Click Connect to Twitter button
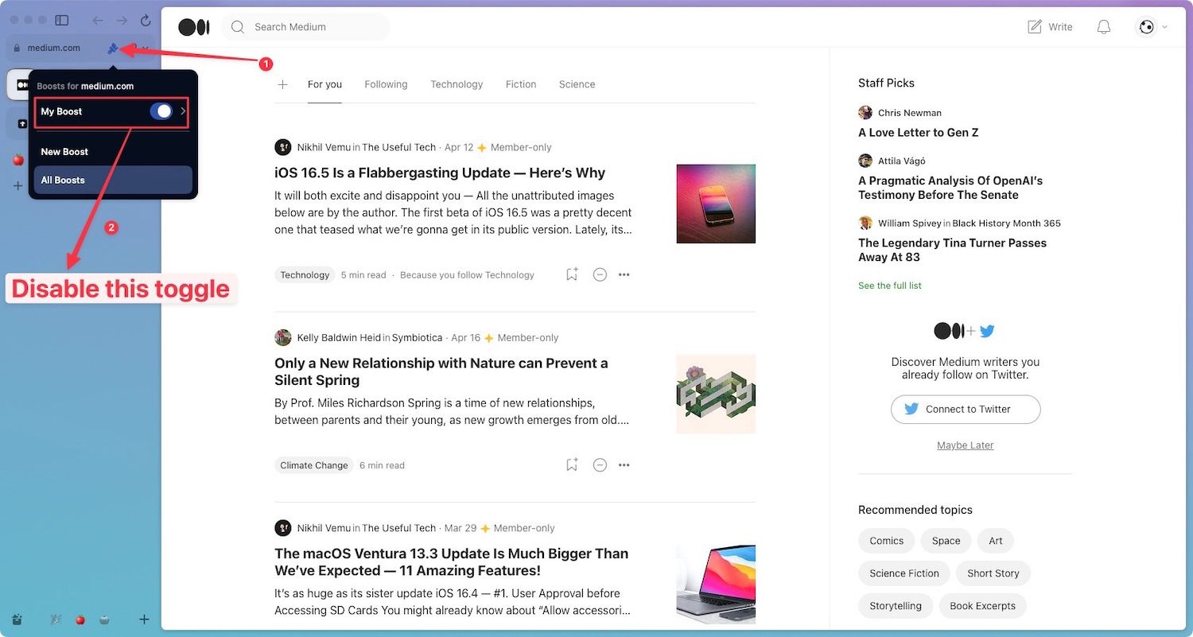 coord(966,410)
